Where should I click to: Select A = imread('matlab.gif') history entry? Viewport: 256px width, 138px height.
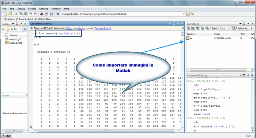(215, 126)
